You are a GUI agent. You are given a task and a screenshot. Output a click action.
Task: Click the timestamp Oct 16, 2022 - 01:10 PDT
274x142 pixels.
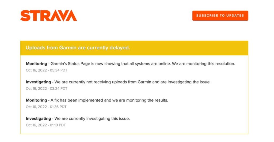click(x=46, y=125)
